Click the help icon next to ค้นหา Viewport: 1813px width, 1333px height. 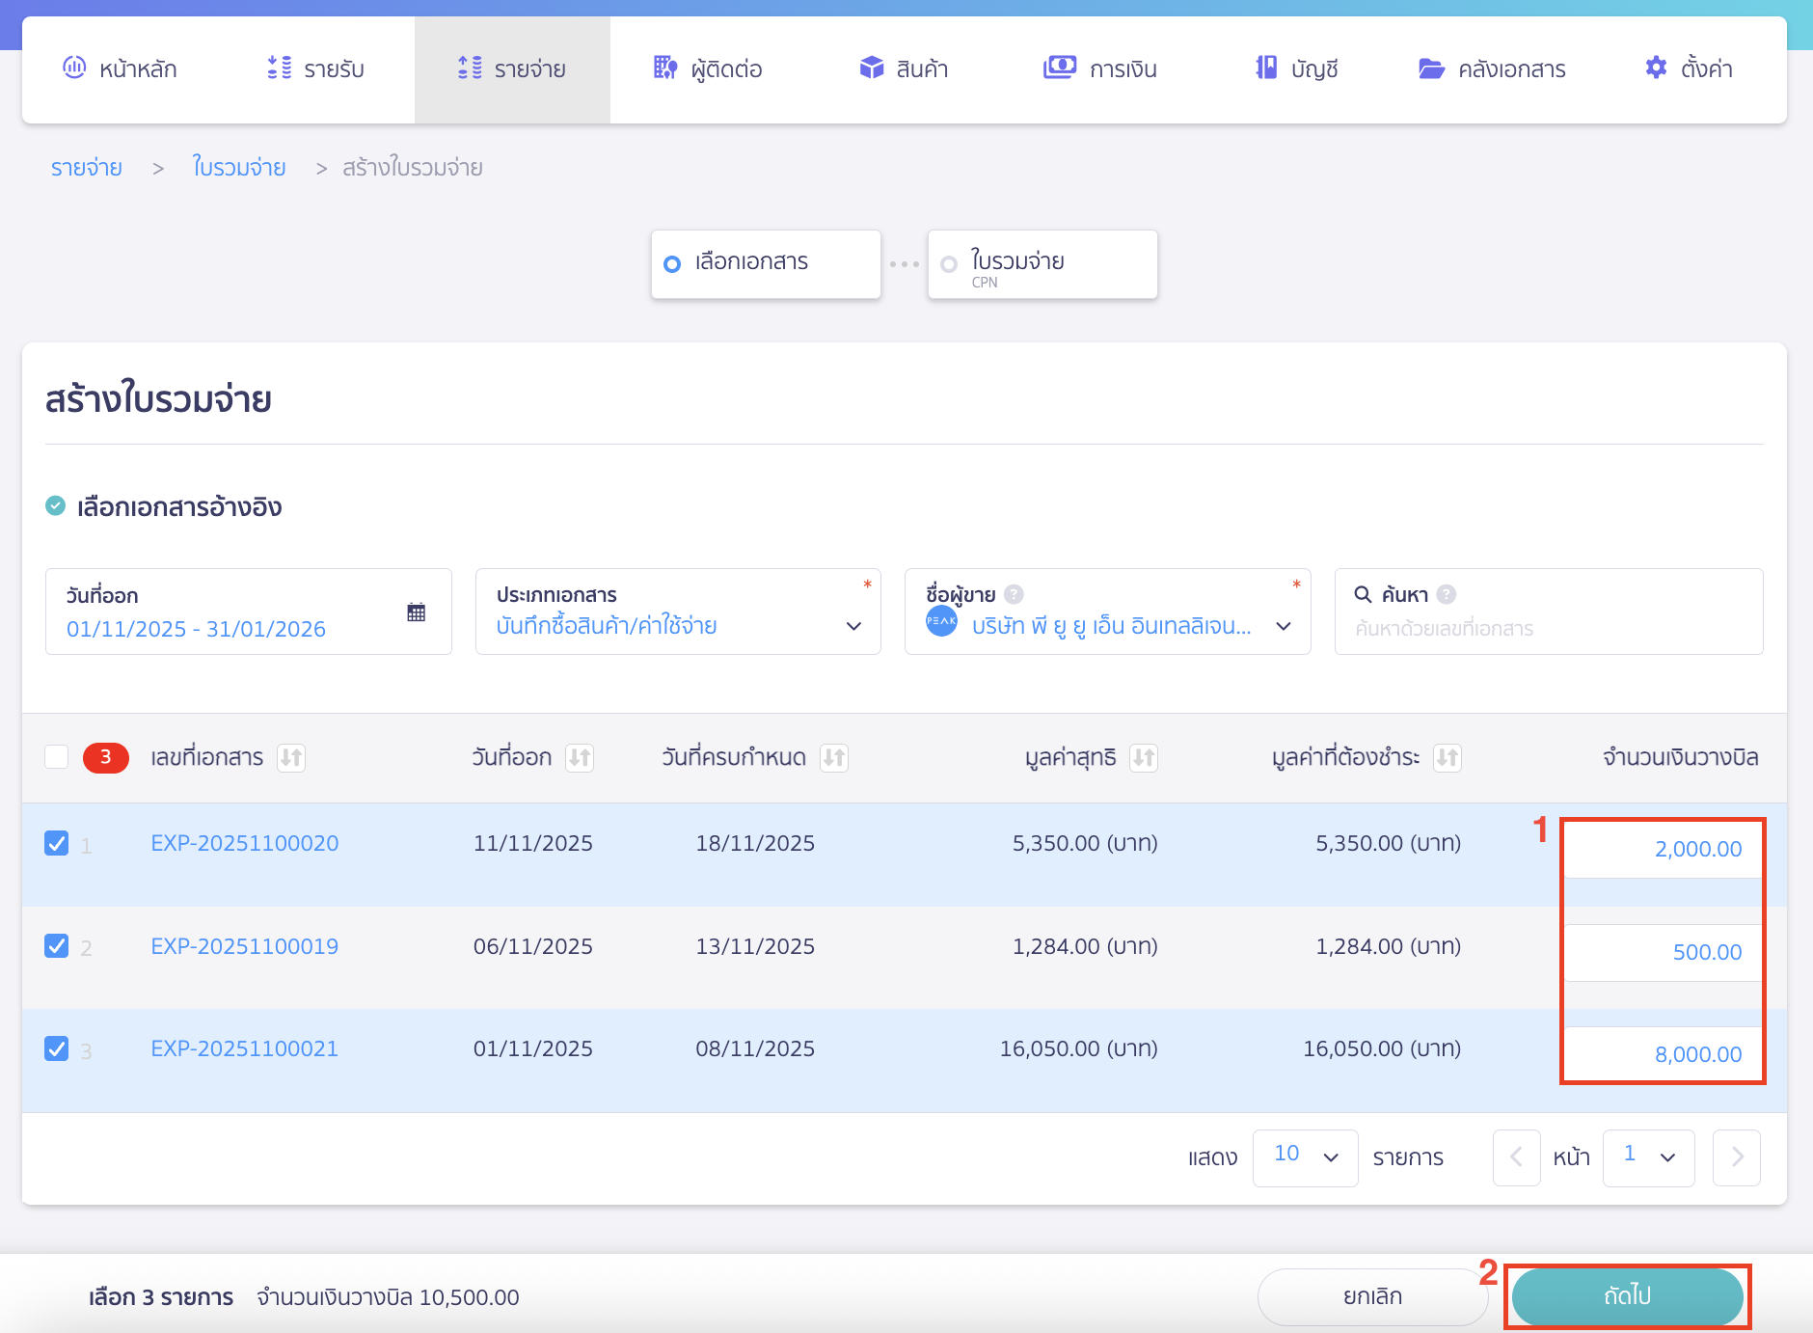1446,594
